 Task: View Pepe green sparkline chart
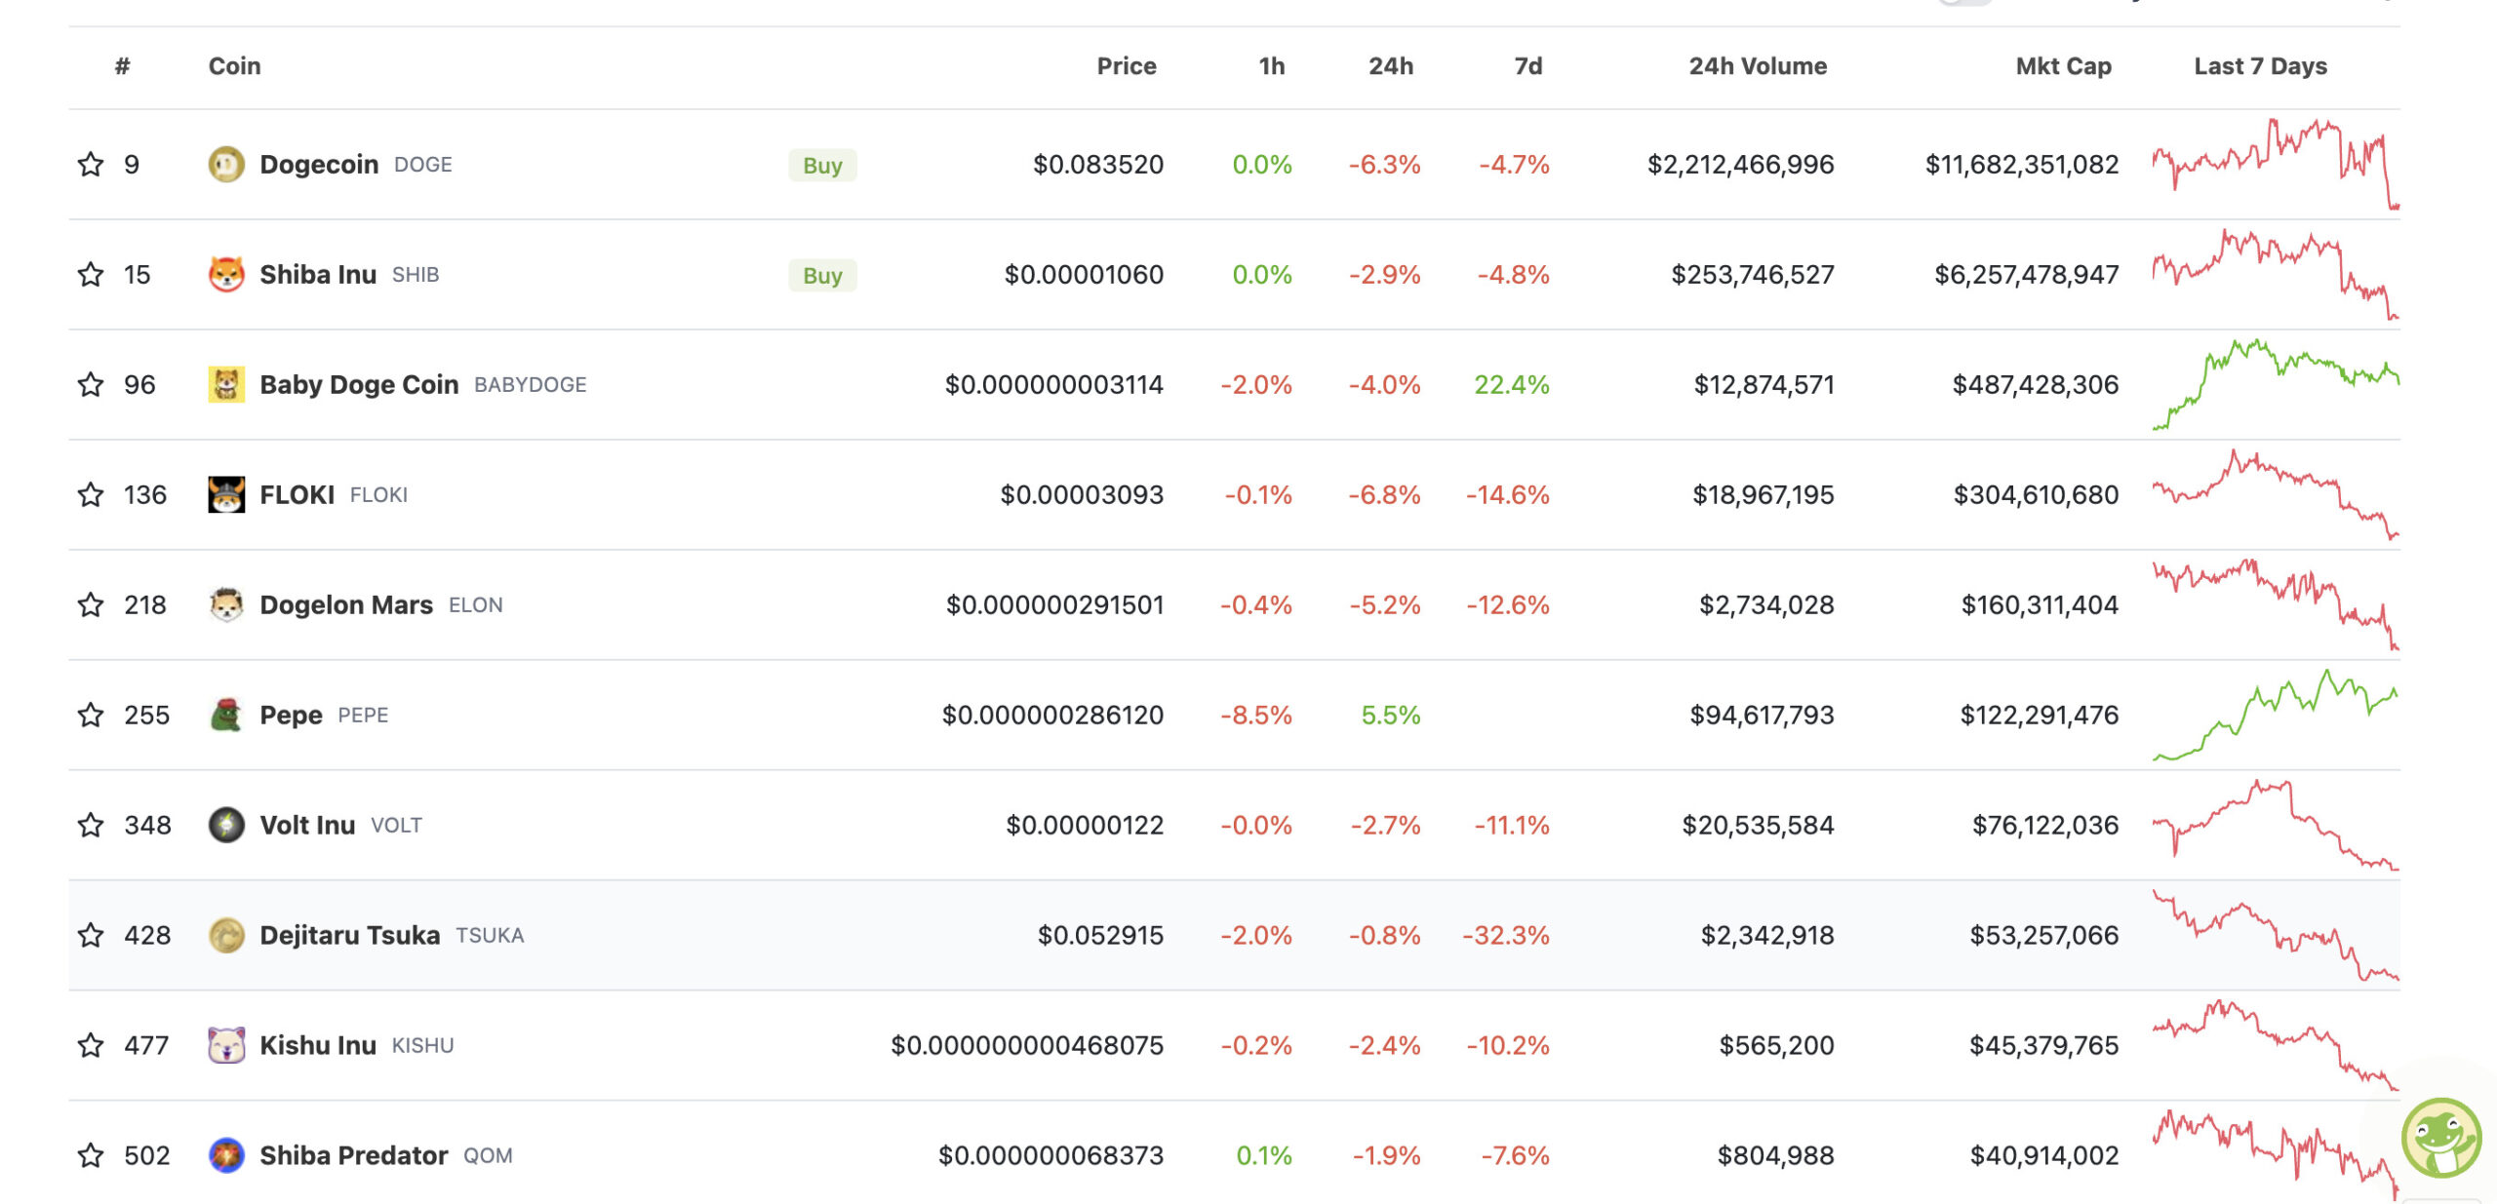2276,715
